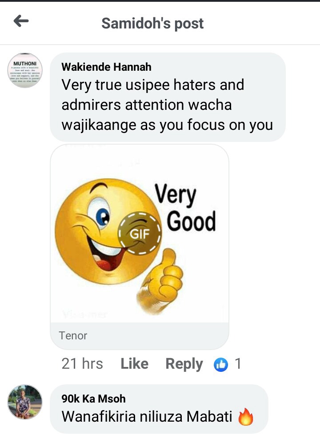Open Wakiende Hannah's name link
The width and height of the screenshot is (320, 439).
pyautogui.click(x=106, y=67)
